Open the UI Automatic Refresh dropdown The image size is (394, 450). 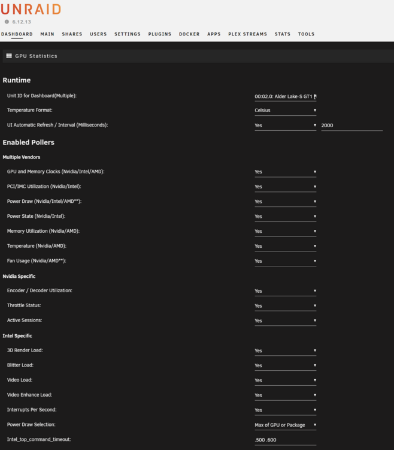click(x=286, y=125)
